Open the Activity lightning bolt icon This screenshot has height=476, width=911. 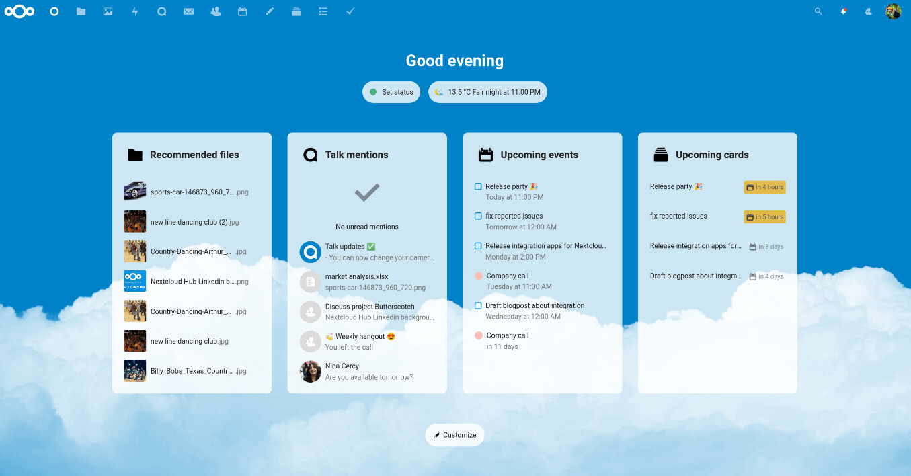coord(135,11)
